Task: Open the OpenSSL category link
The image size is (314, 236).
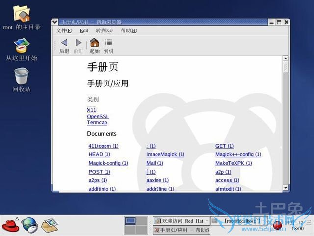Action: [98, 116]
